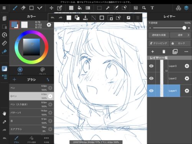Open the color panel settings gear
Image resolution: width=192 pixels, height=144 pixels.
click(49, 25)
